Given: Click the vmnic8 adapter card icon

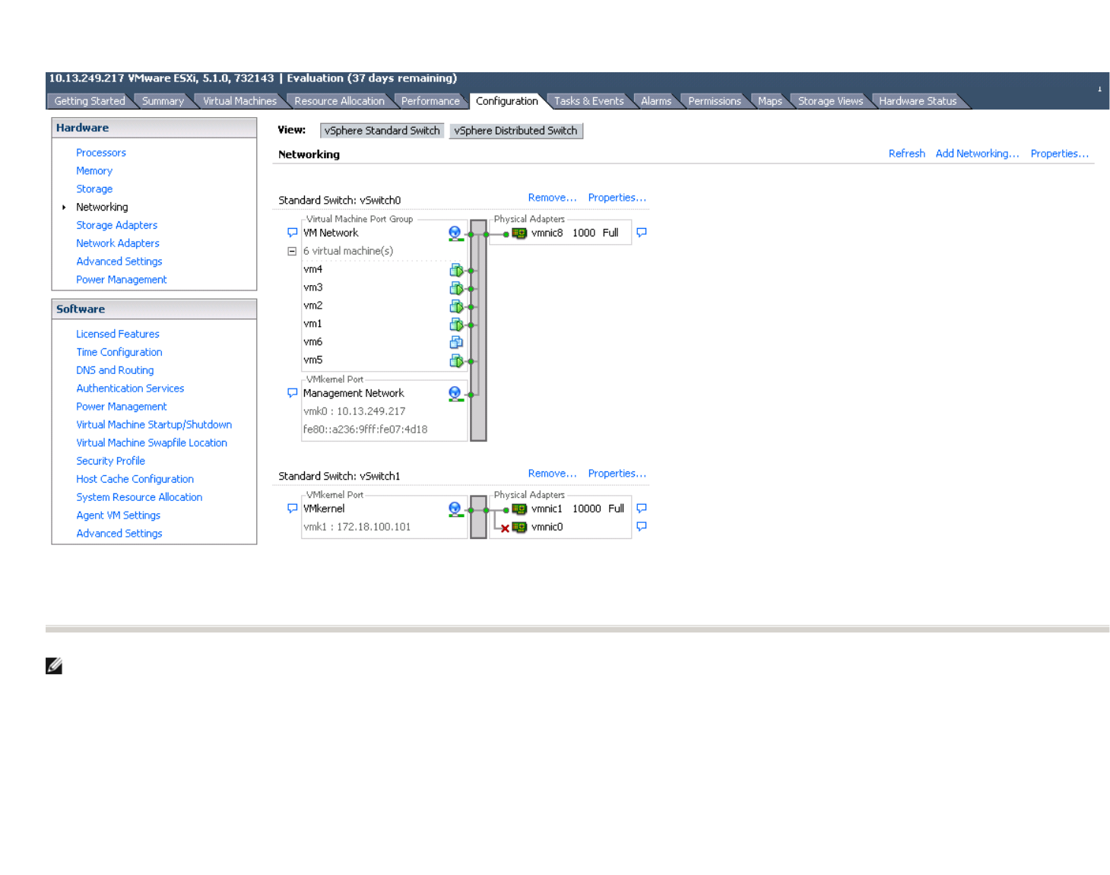Looking at the screenshot, I should [519, 233].
